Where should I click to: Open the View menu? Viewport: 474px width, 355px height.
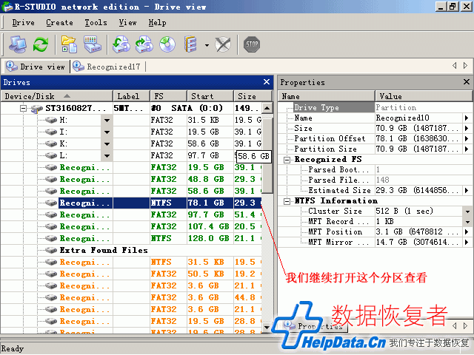pos(127,23)
